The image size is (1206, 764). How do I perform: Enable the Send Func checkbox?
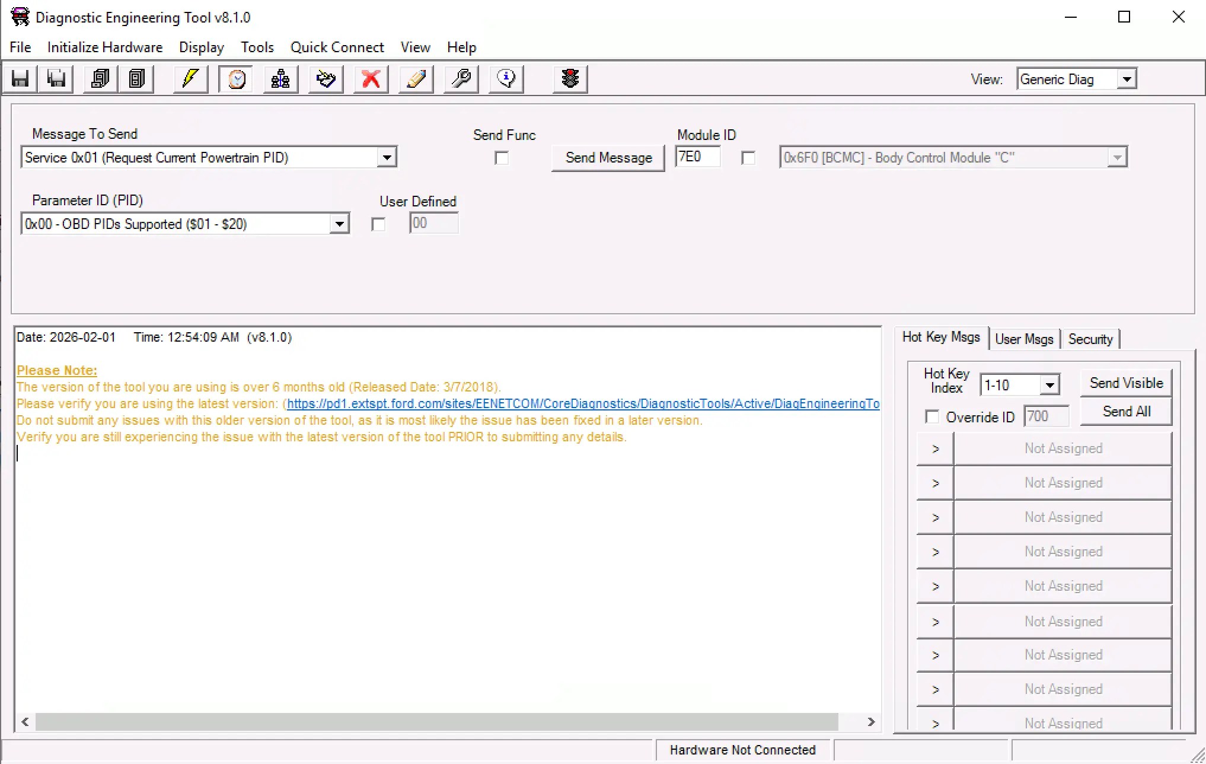(502, 158)
